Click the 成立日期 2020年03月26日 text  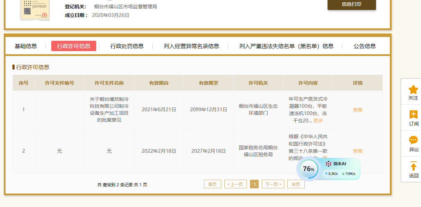tap(97, 15)
